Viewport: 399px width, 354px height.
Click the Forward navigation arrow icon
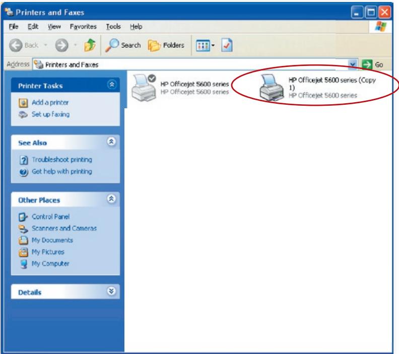[61, 45]
